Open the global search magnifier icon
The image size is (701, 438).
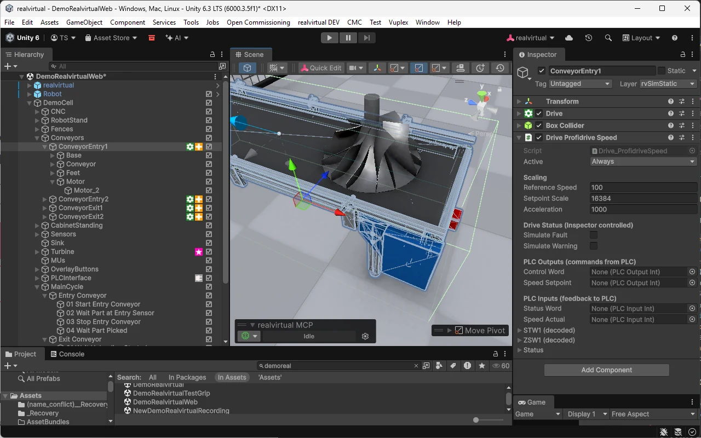tap(608, 38)
